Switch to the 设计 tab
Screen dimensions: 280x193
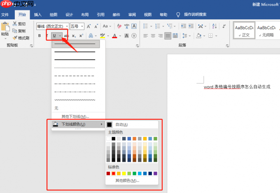pos(69,15)
